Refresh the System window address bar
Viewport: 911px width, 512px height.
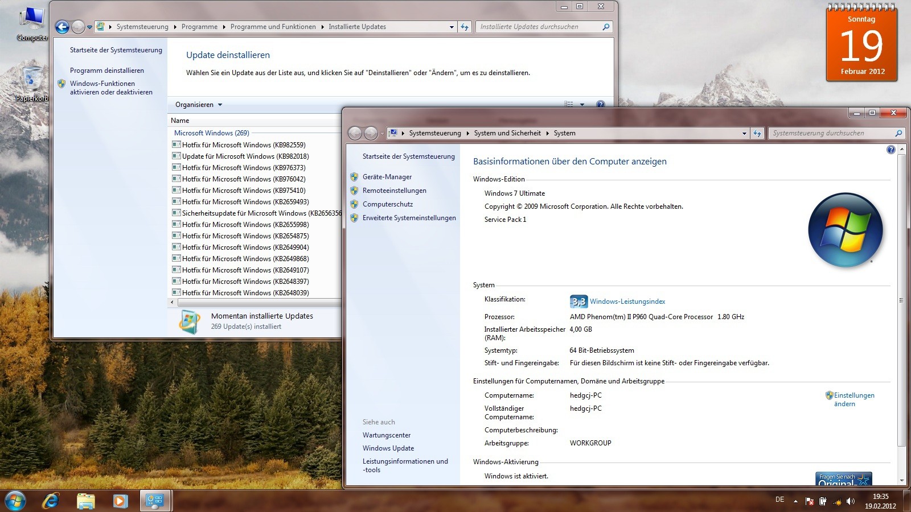point(757,133)
